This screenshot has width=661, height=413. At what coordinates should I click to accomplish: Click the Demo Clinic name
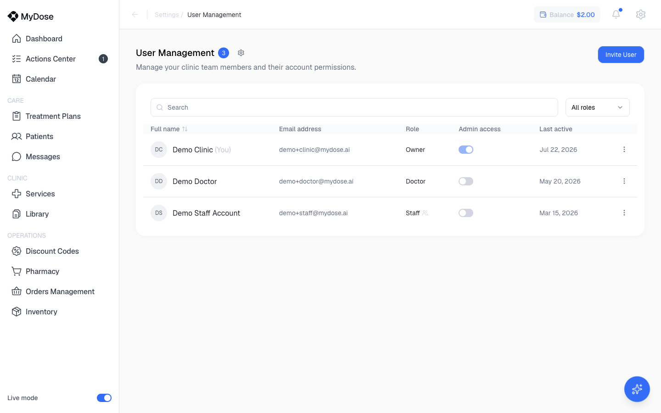pos(193,150)
